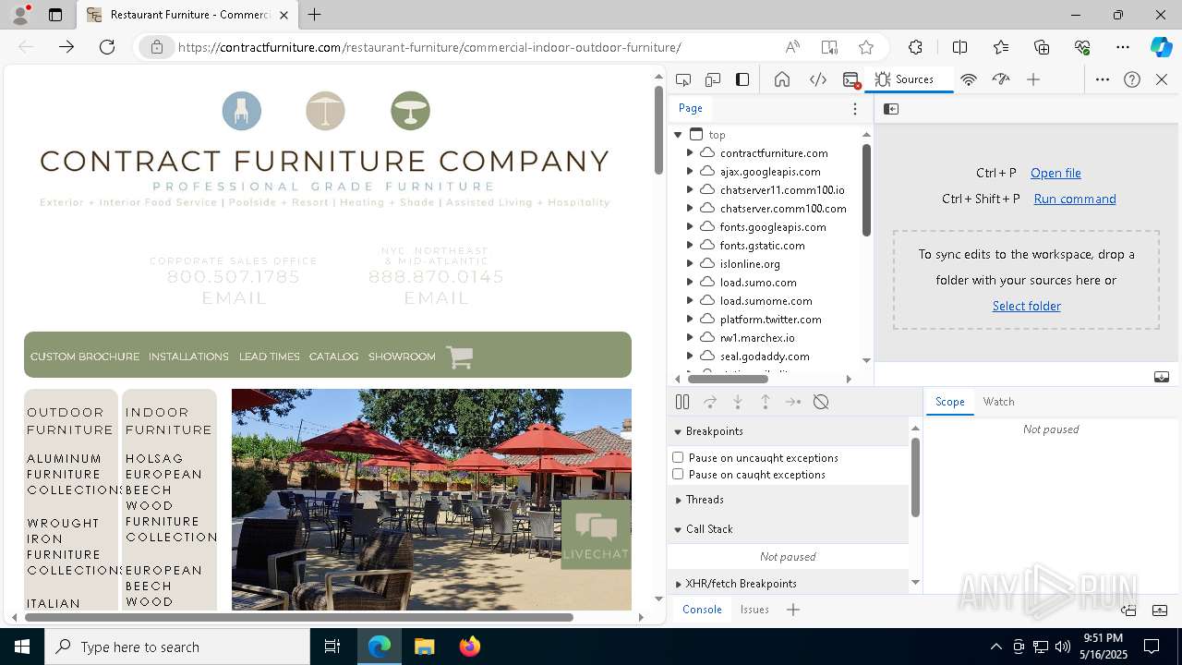This screenshot has height=665, width=1182.
Task: Add this page to favorites star icon
Action: point(865,47)
